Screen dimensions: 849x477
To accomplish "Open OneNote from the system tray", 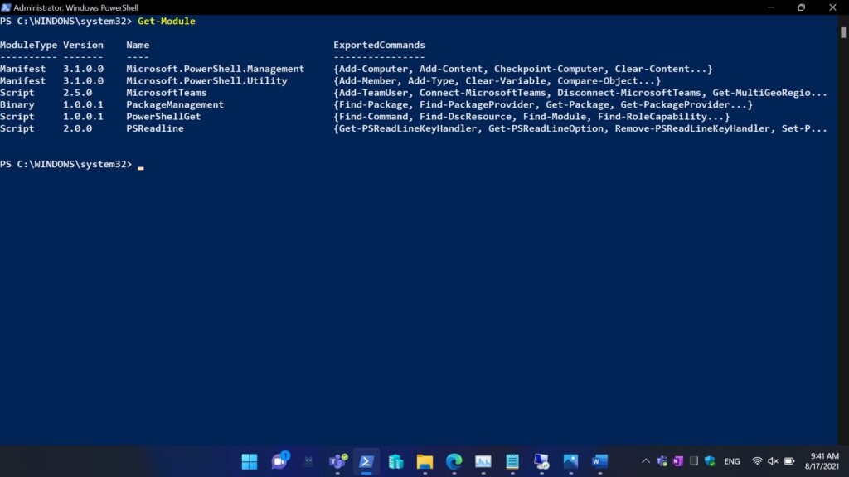I will [x=678, y=461].
